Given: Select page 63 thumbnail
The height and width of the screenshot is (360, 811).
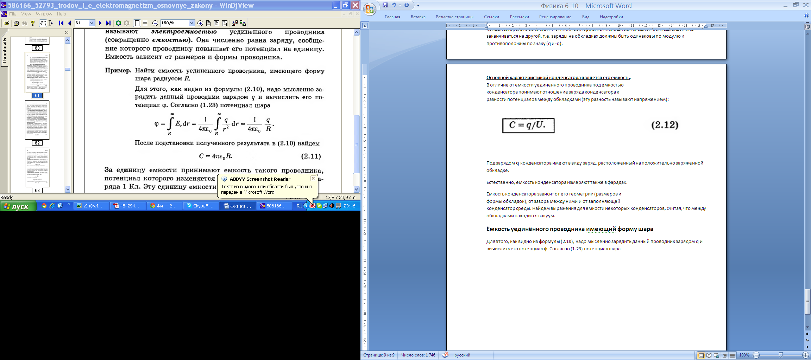Looking at the screenshot, I should tap(37, 170).
